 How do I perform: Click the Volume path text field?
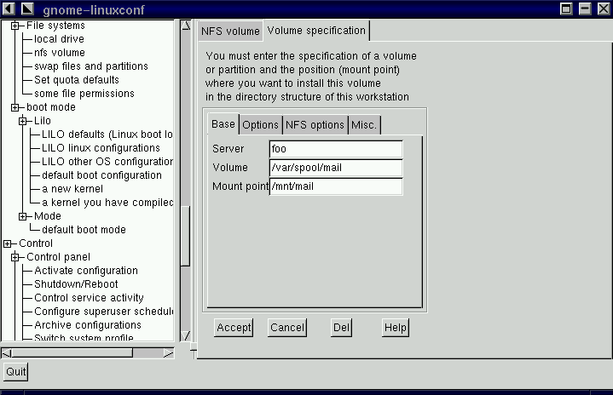[x=335, y=168]
